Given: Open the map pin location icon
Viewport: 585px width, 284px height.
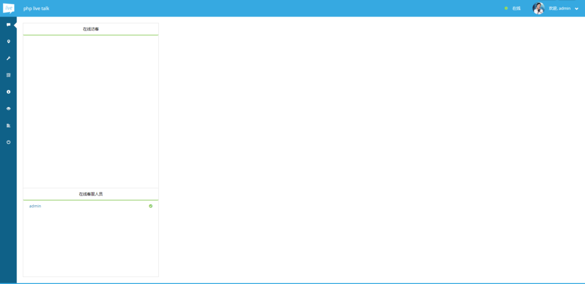Looking at the screenshot, I should 9,41.
